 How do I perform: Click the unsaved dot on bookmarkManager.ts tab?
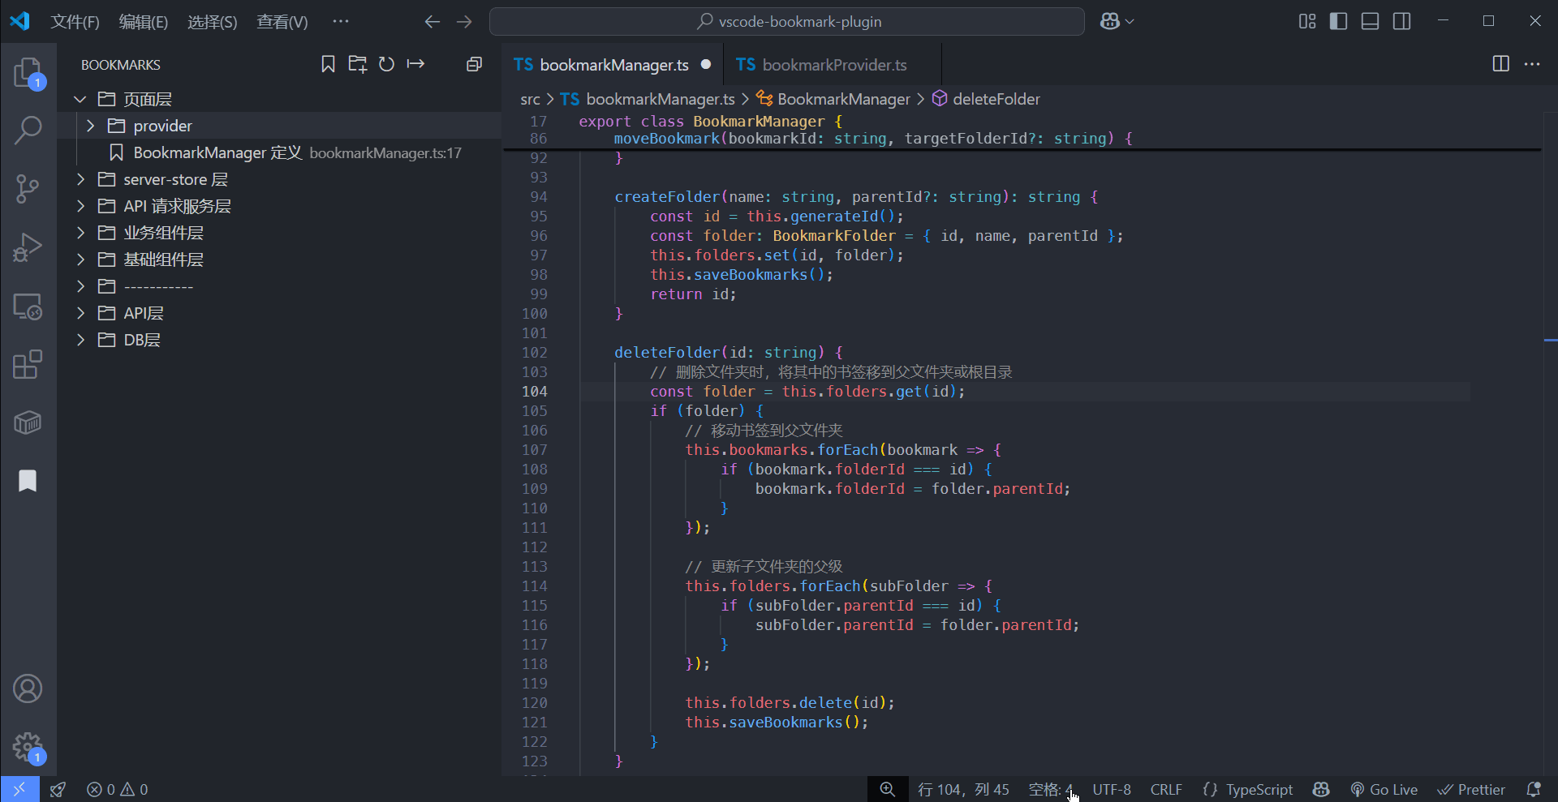(x=706, y=64)
